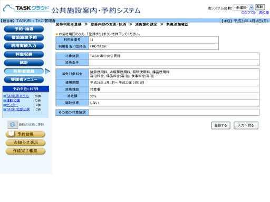Viewport: 270px width, 202px height.
Task: Click the ログアウト link
Action: 249,13
